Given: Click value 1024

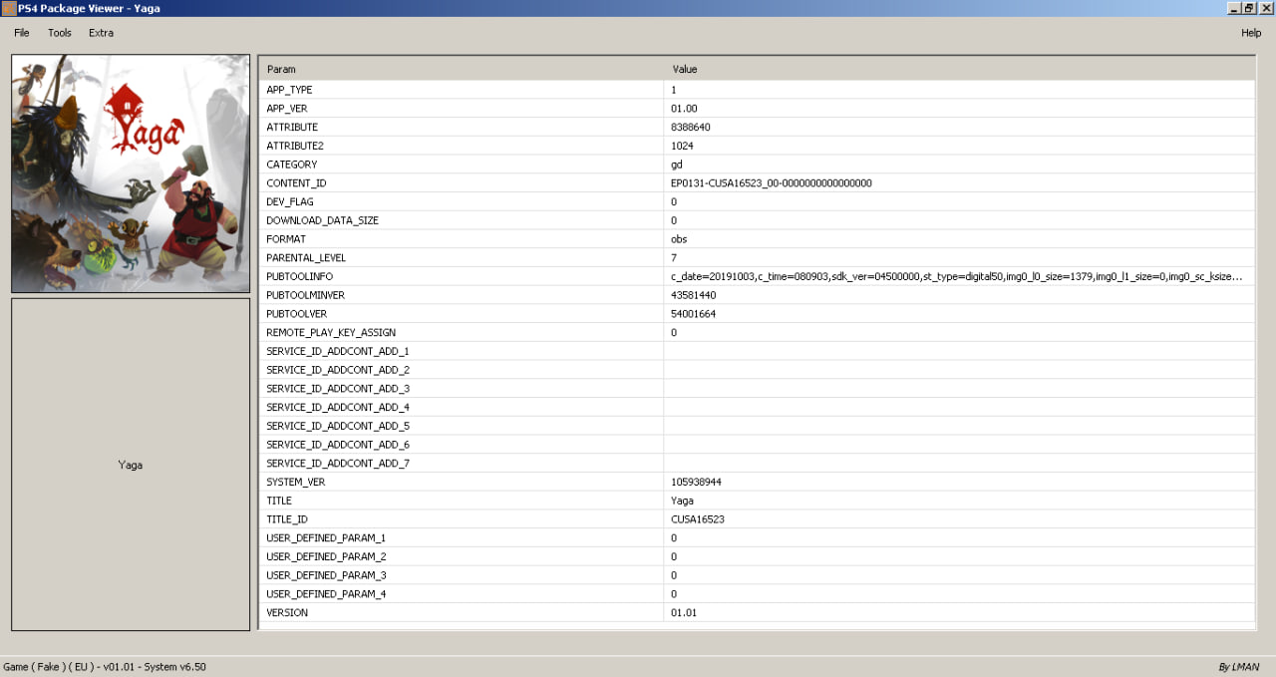Looking at the screenshot, I should click(682, 146).
